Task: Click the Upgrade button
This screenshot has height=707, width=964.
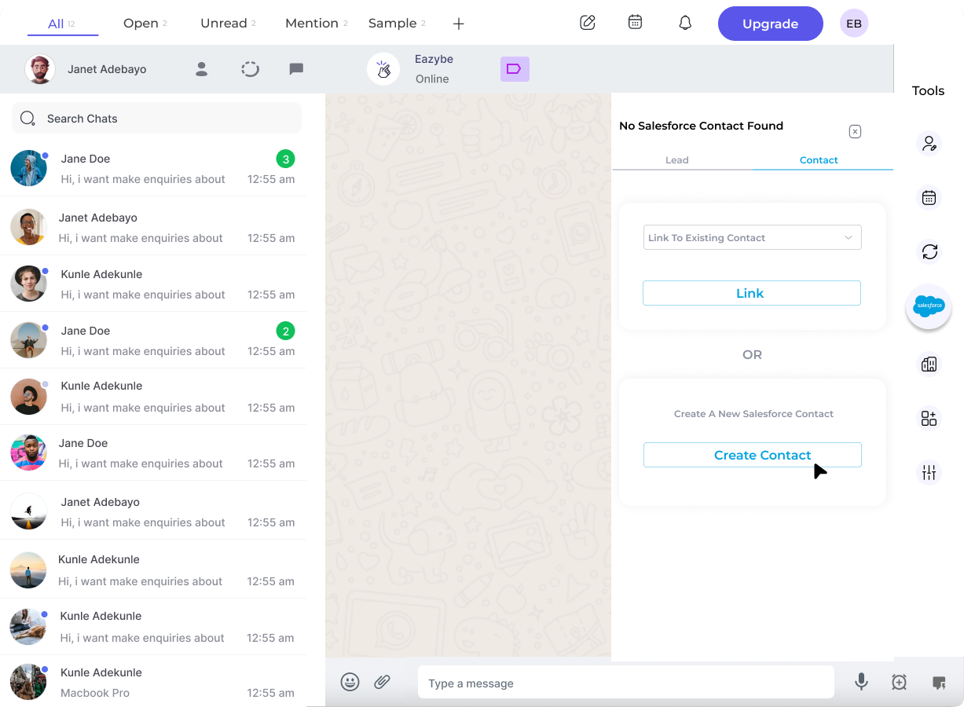Action: [770, 24]
